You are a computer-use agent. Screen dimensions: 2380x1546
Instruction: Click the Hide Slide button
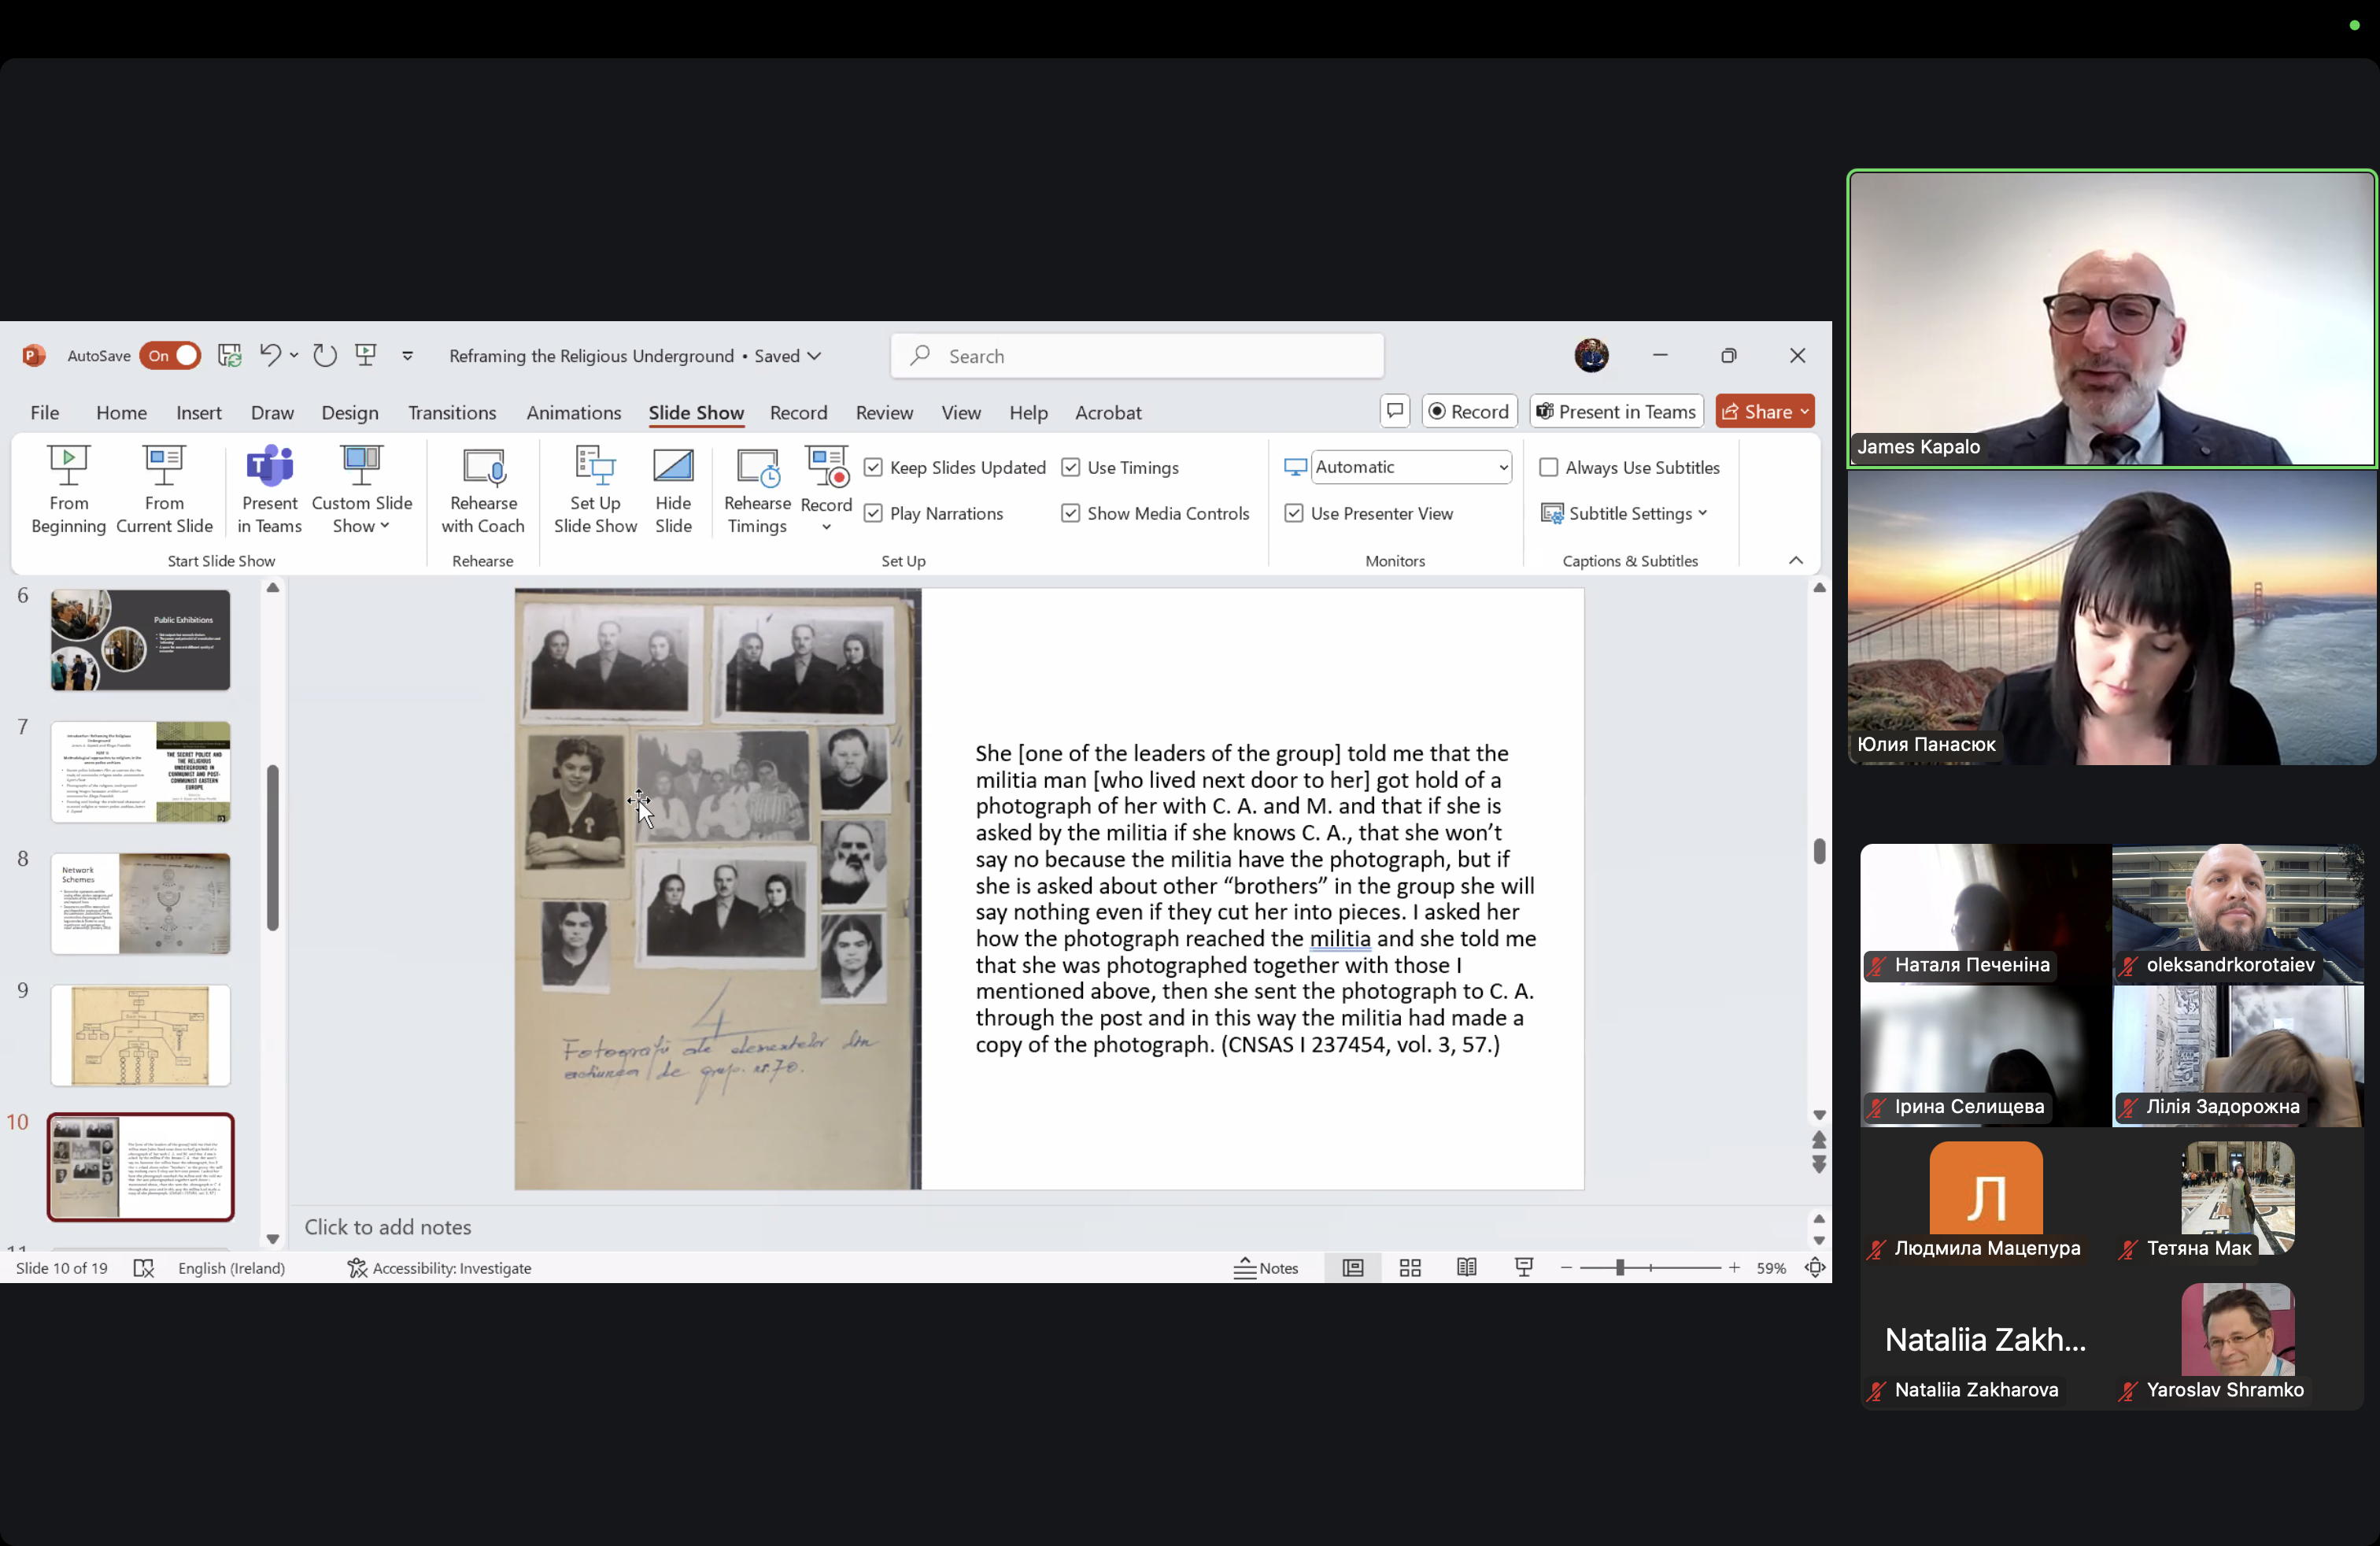click(673, 489)
